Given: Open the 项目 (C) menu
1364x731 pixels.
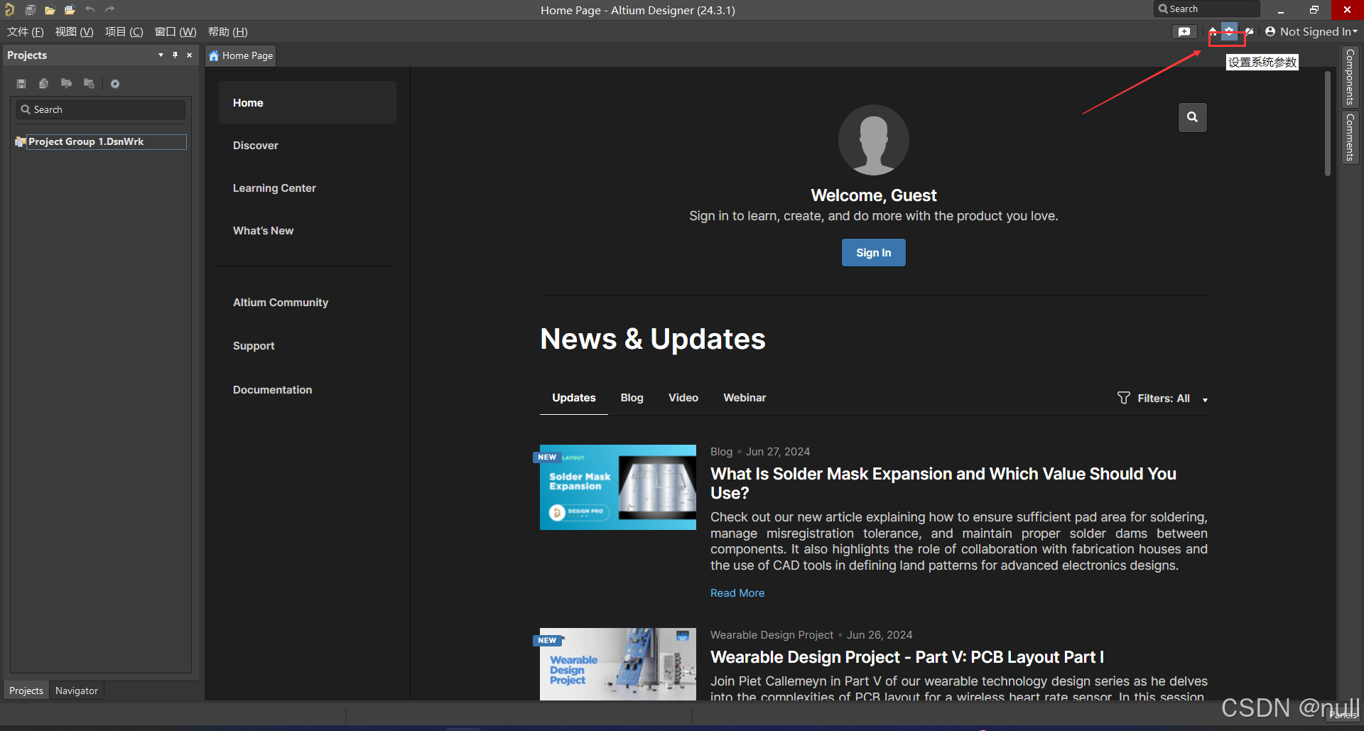Looking at the screenshot, I should click(x=124, y=32).
